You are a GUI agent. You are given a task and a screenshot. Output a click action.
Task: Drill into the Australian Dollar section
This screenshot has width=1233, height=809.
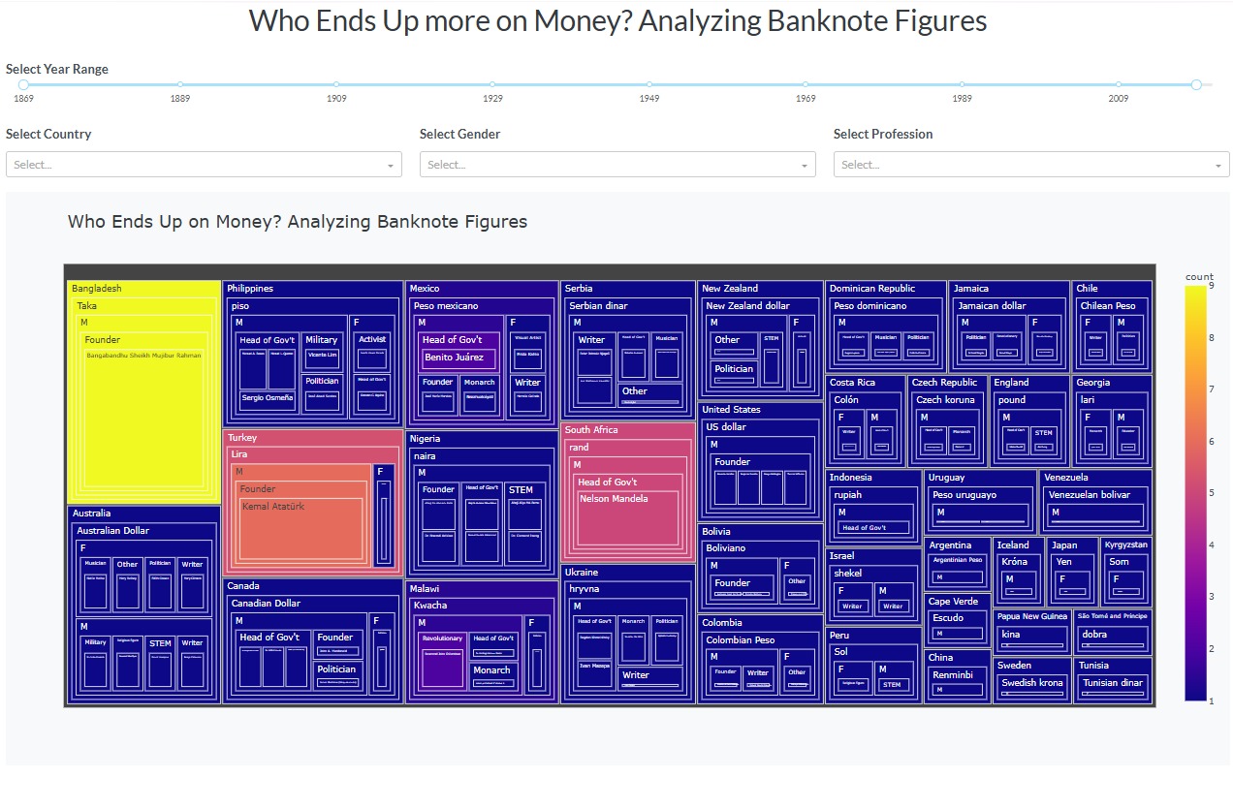(x=113, y=531)
